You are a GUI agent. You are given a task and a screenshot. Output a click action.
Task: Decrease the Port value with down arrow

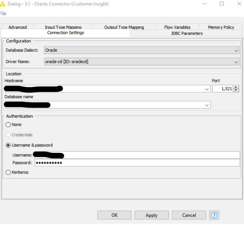[x=236, y=90]
